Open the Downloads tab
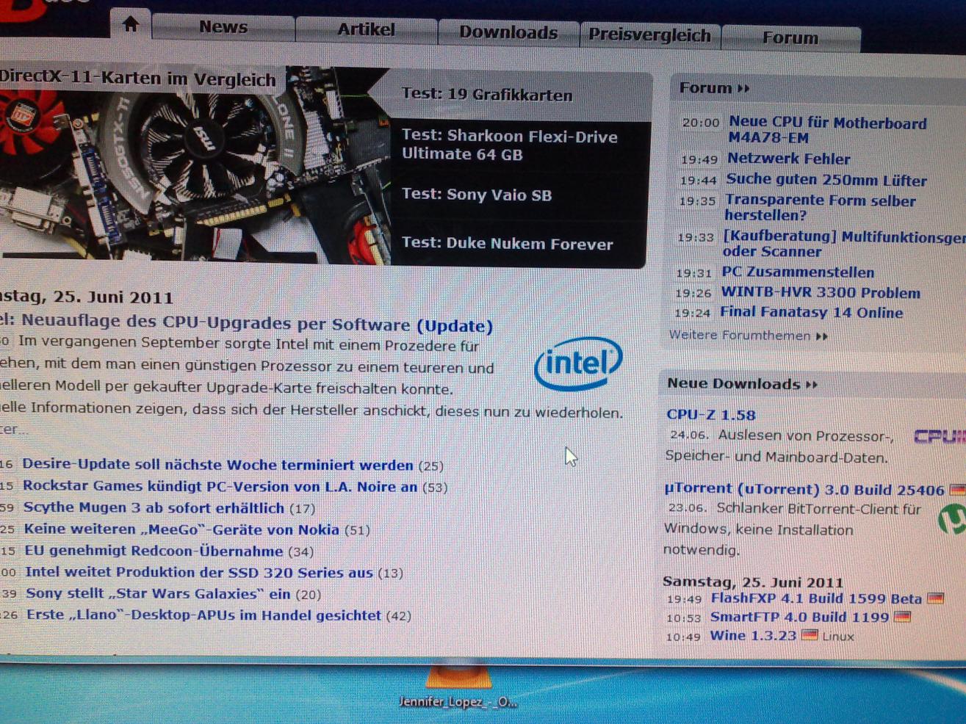966x724 pixels. [x=508, y=32]
